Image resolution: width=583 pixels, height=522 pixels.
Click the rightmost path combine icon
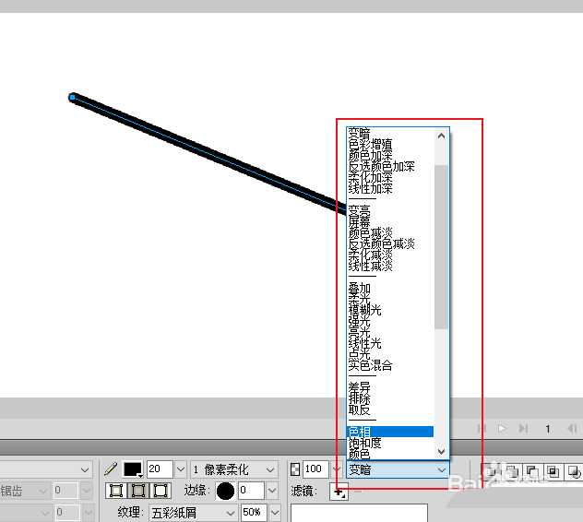point(575,470)
